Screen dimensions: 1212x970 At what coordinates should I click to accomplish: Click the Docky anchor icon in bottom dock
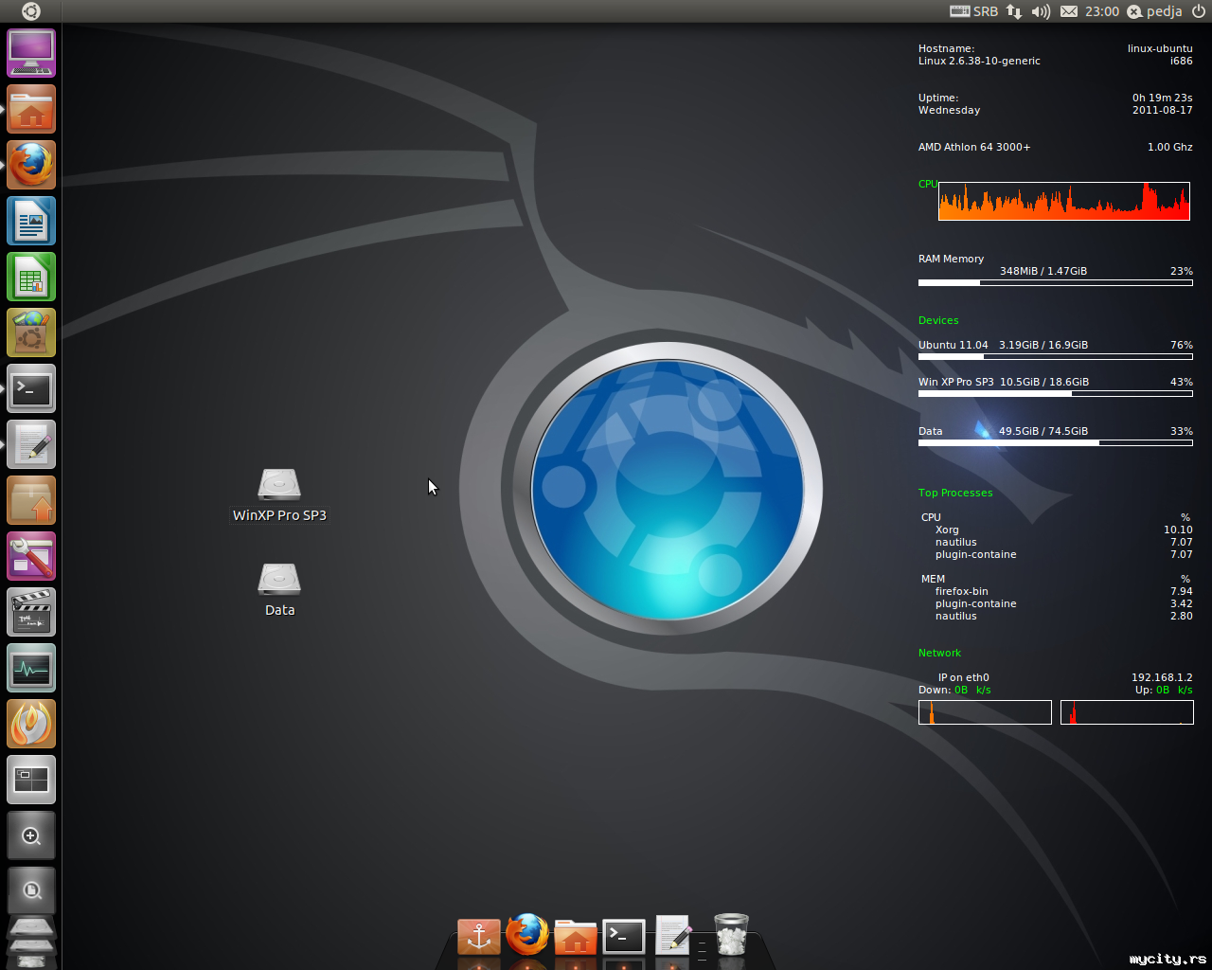click(x=479, y=936)
